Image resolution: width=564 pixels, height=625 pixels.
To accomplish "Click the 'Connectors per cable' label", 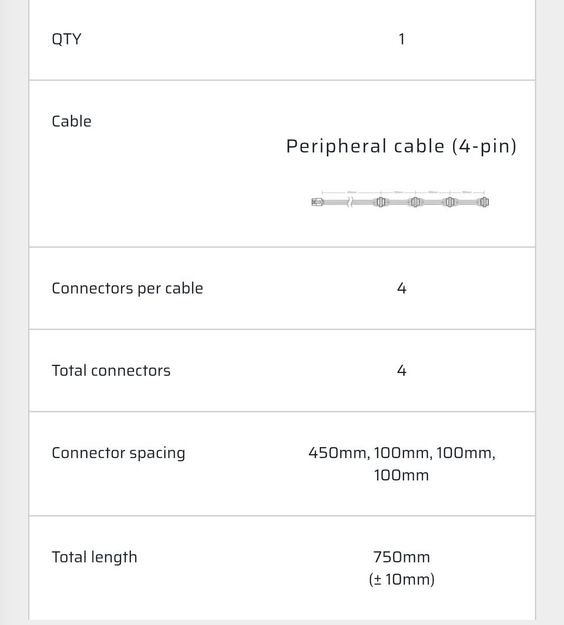I will (x=127, y=288).
